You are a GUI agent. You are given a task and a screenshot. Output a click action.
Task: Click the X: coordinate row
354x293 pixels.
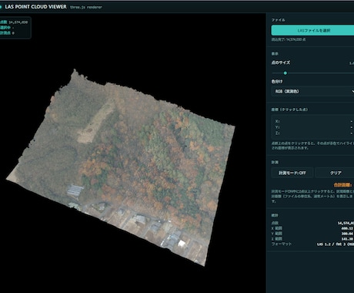click(312, 121)
